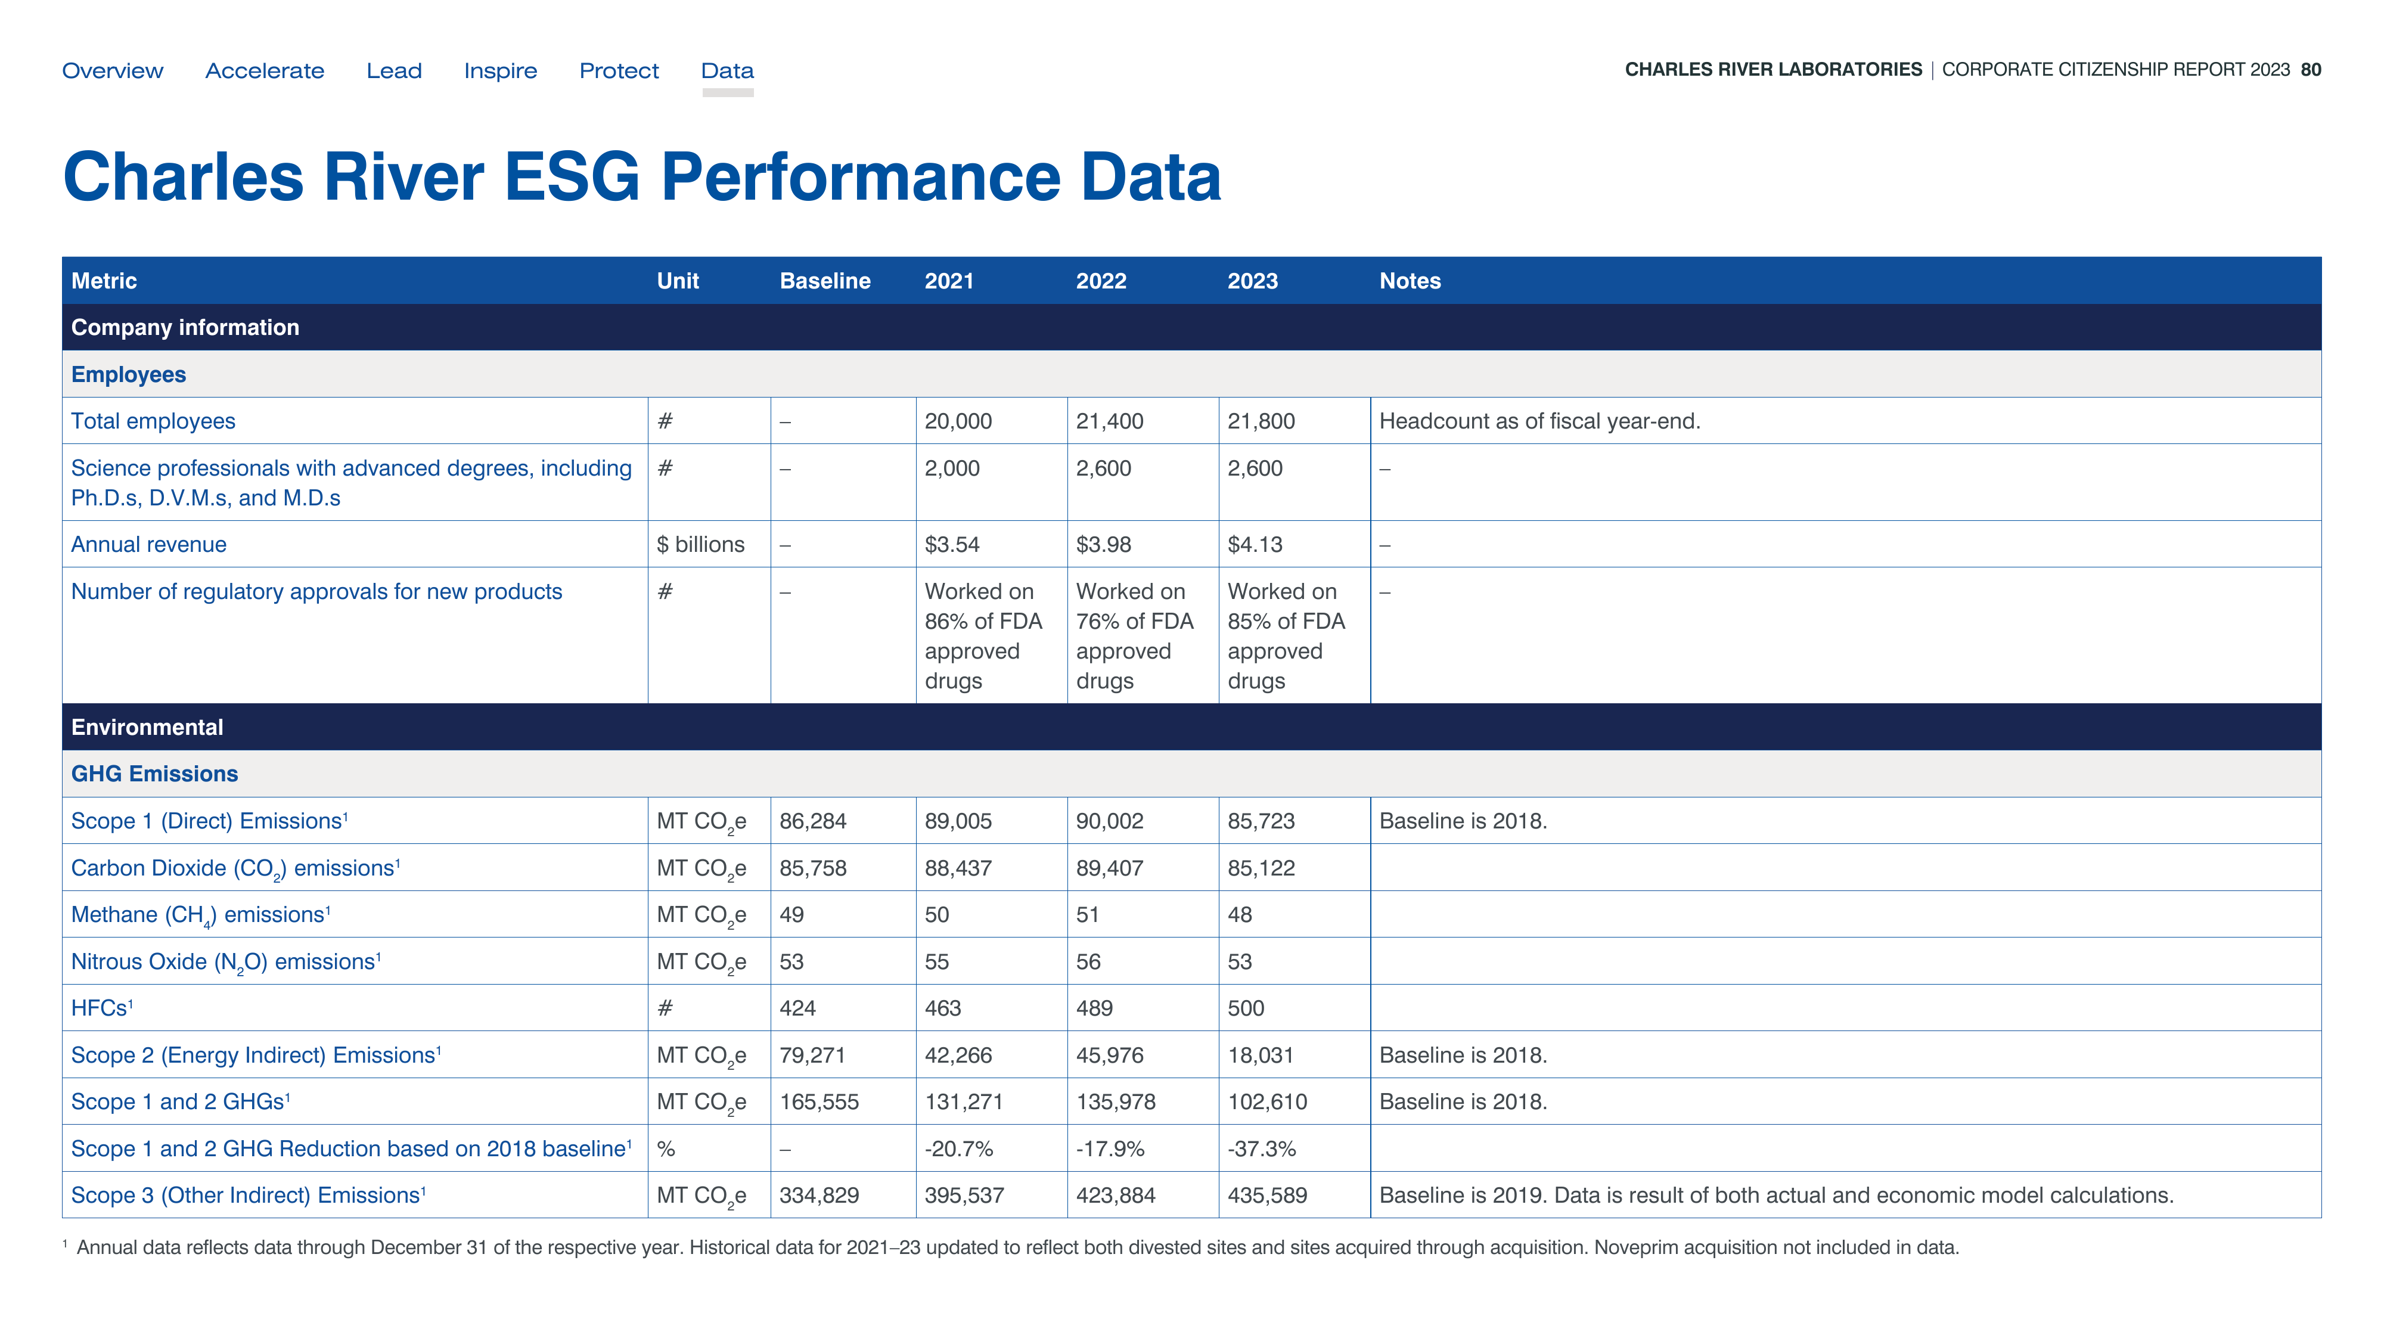This screenshot has height=1341, width=2384.
Task: Open the Overview navigation tab
Action: (x=112, y=70)
